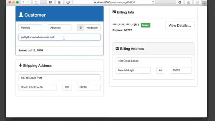Focus shipping city field South Elliotmouth
This screenshot has width=215, height=121.
pyautogui.click(x=38, y=87)
